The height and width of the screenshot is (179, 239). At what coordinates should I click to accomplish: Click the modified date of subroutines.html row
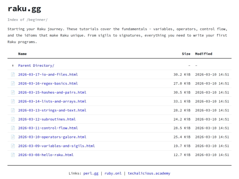pos(212,119)
